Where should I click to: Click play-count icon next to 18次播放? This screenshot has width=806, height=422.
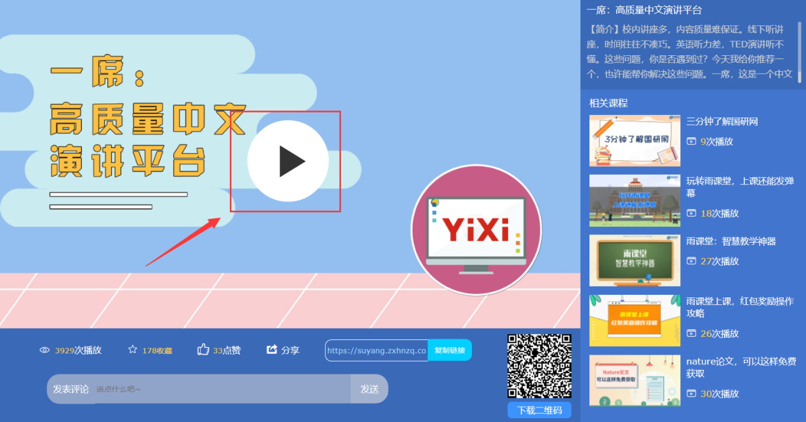(x=691, y=214)
